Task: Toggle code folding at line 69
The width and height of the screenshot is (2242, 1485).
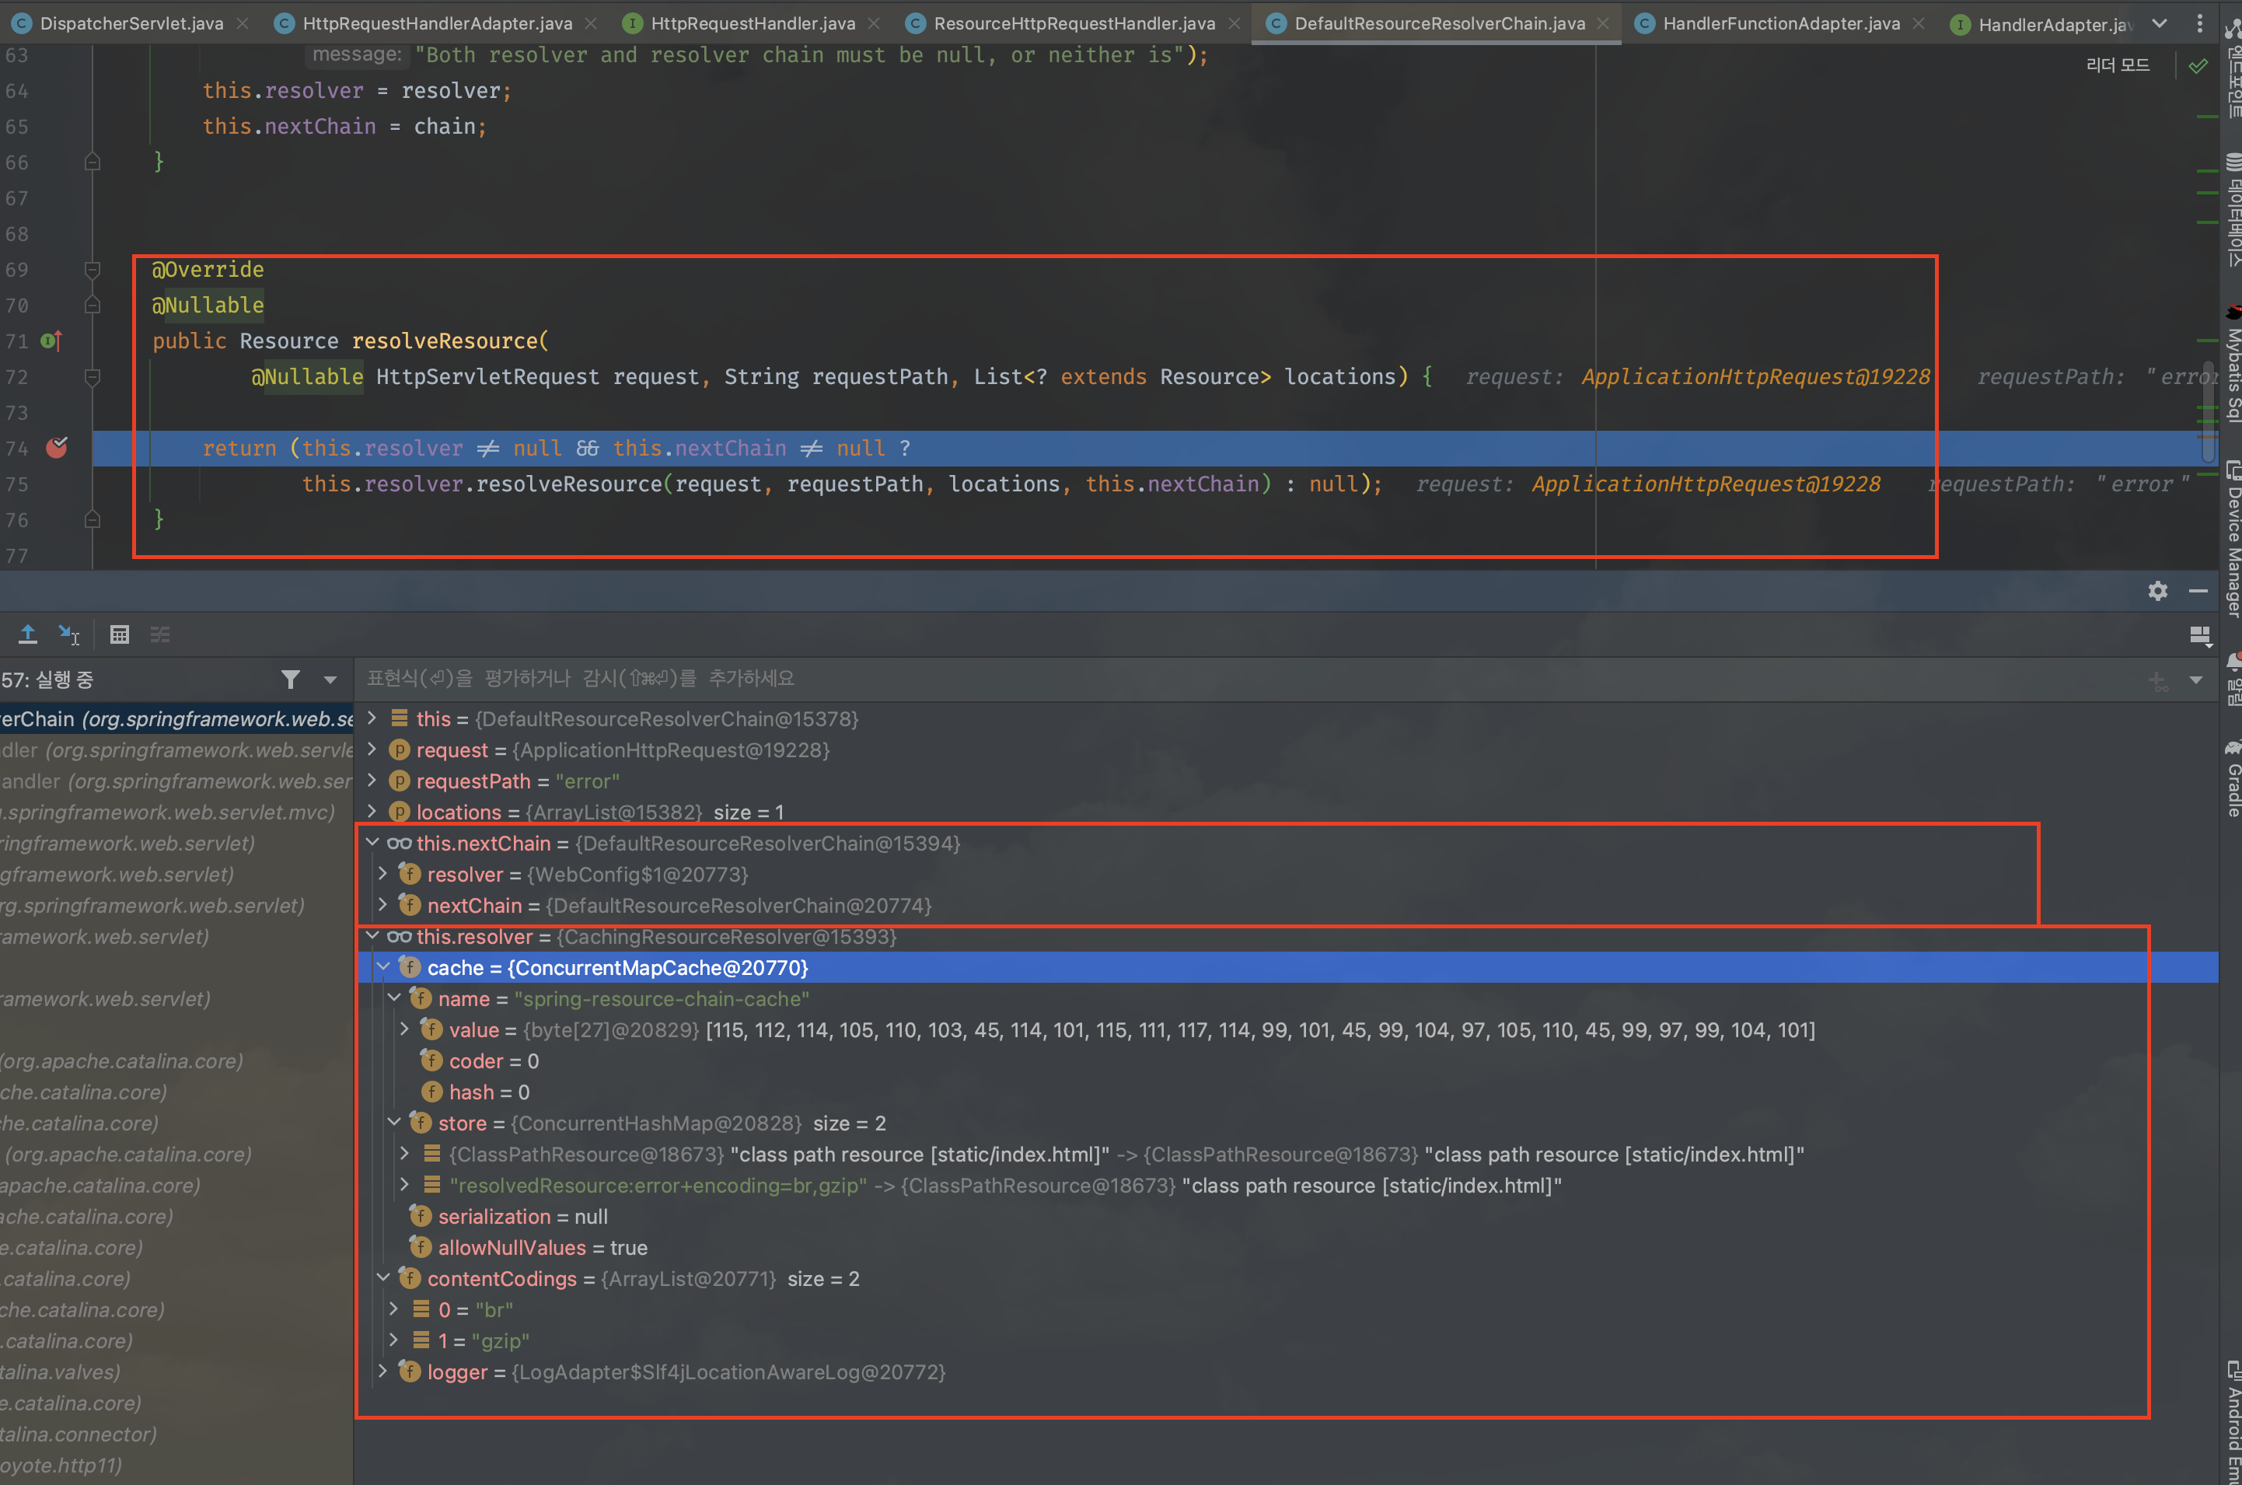Action: point(92,270)
